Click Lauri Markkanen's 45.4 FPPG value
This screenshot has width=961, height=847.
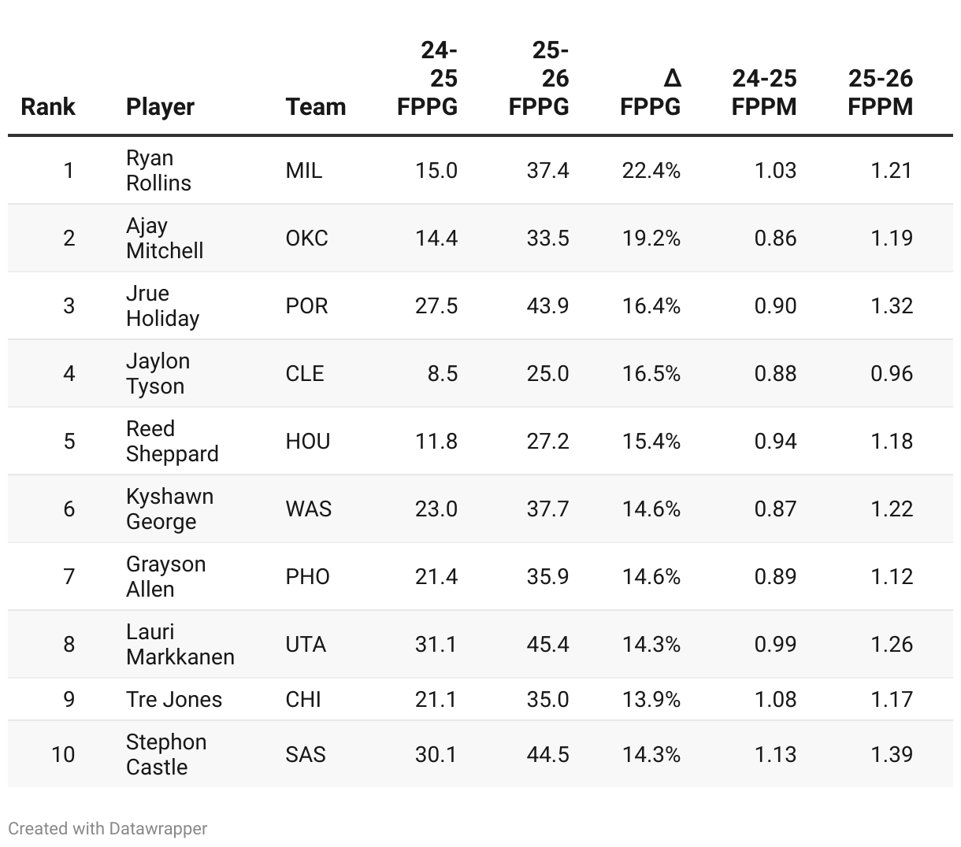(547, 644)
